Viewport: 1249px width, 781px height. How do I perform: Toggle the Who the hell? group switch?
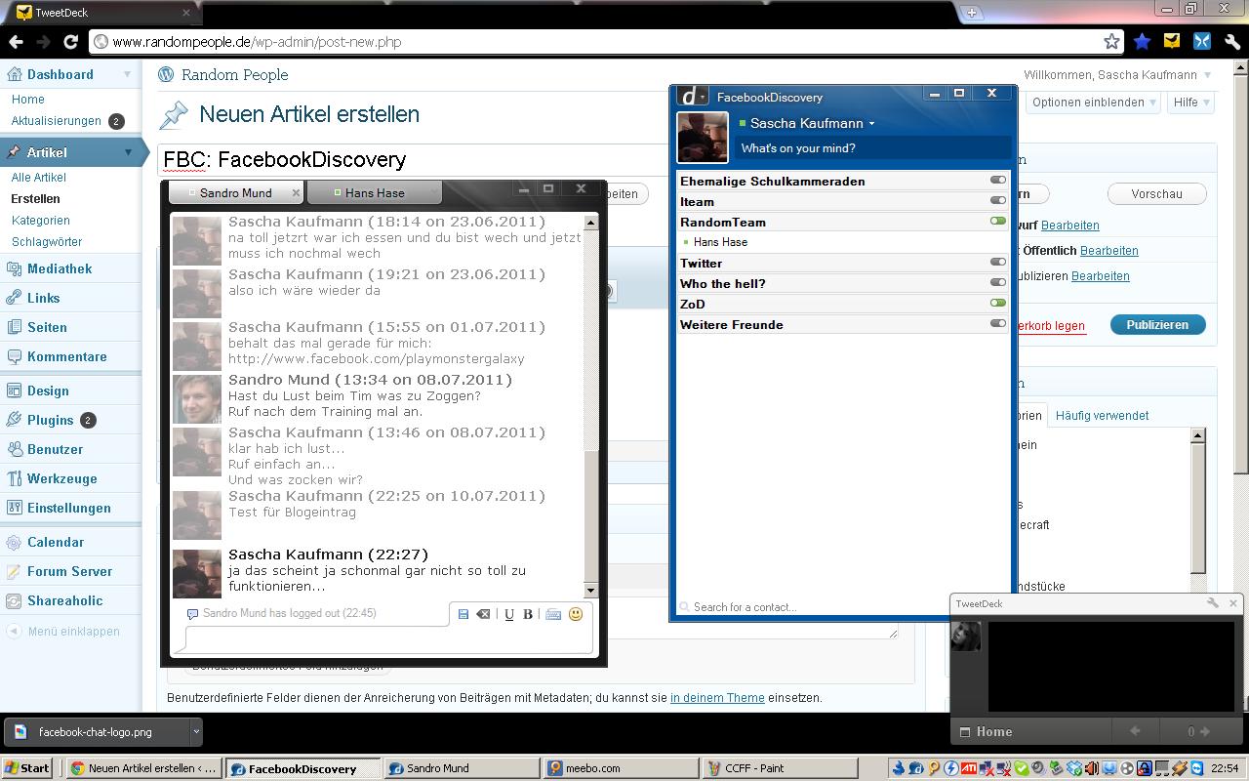(x=997, y=283)
